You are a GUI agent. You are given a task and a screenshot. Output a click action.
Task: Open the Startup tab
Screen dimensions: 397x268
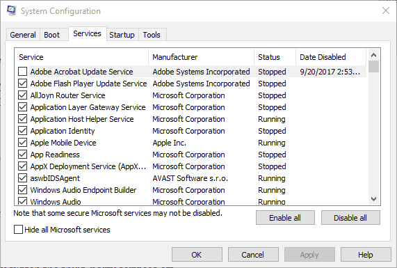pos(122,35)
